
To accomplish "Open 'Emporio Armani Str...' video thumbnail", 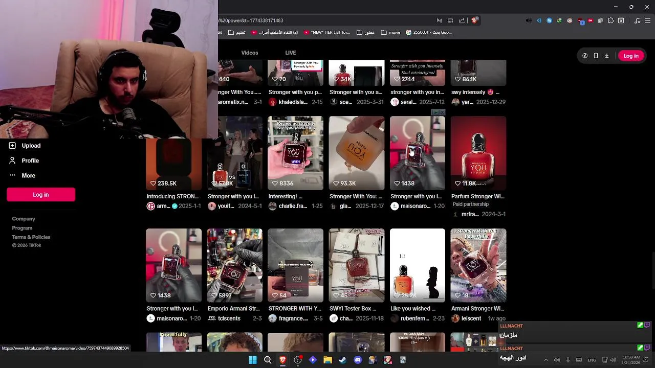I will [234, 265].
